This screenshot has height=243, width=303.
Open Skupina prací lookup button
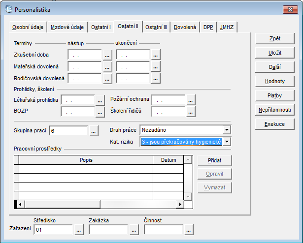tap(94, 131)
